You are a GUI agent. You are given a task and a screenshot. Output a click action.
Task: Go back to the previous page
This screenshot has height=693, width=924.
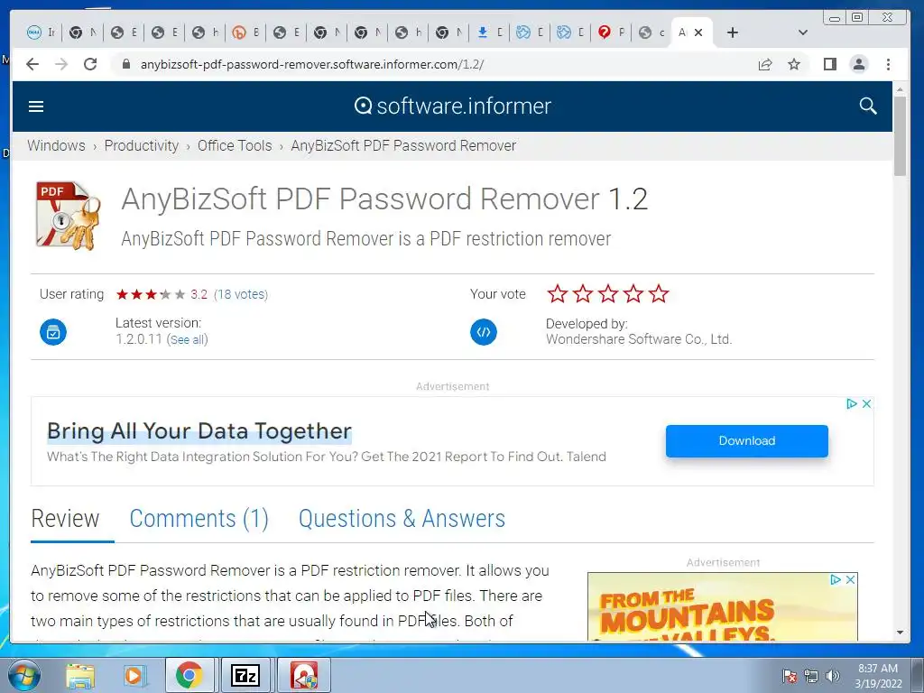(32, 64)
